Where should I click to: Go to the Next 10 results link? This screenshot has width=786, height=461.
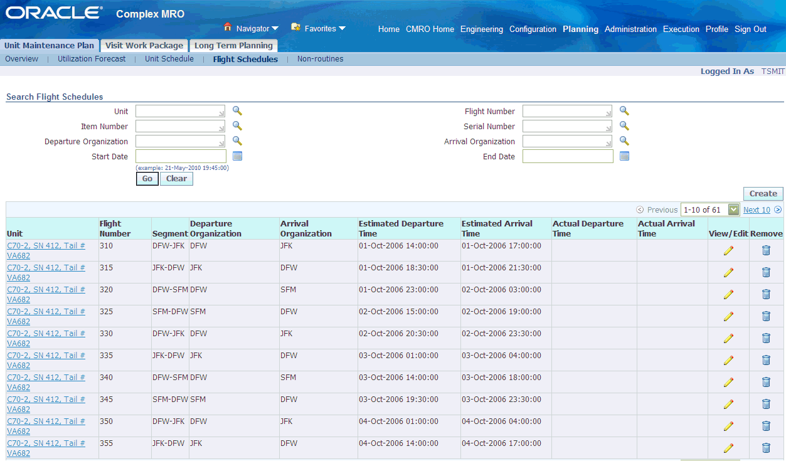[757, 210]
